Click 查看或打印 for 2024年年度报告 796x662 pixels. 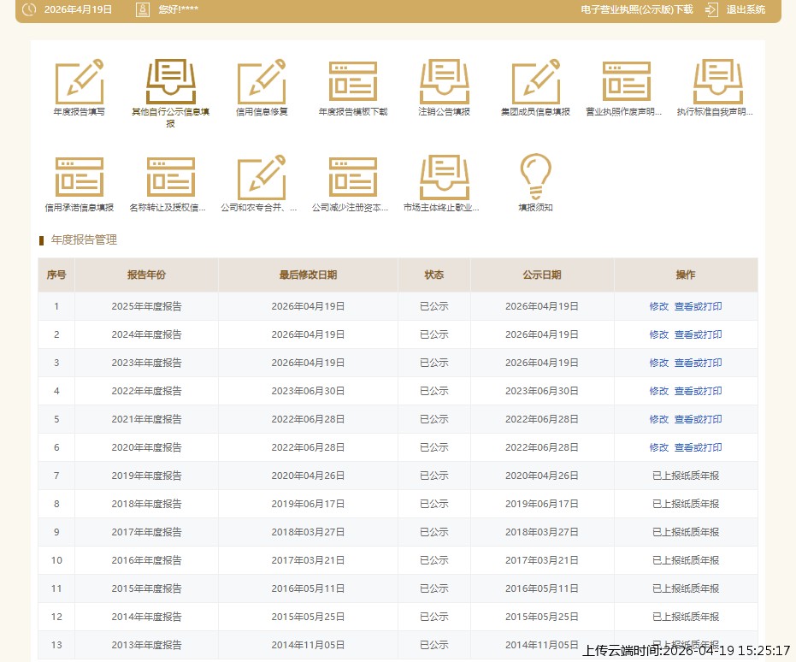[698, 334]
